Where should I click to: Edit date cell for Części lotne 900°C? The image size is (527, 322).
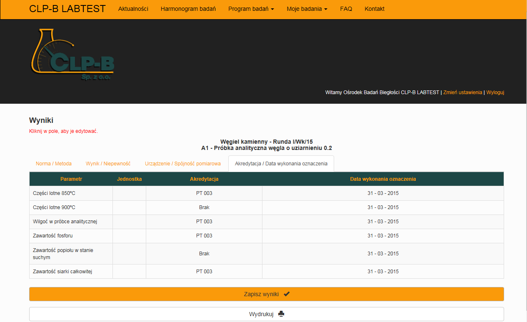[383, 207]
